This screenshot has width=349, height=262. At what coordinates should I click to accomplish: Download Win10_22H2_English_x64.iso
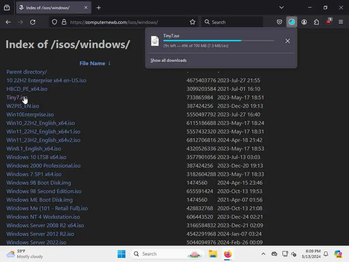[41, 123]
